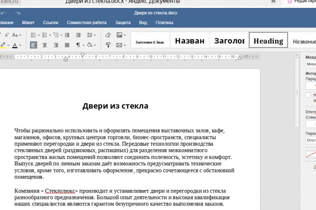Click the Редактировать button in the browser bar

click(x=300, y=2)
